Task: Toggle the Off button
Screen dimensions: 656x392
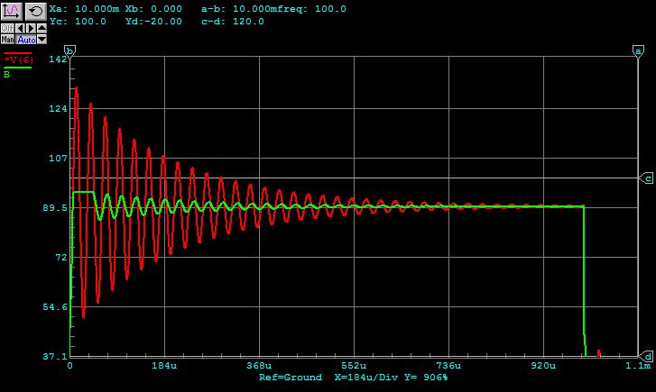Action: tap(7, 29)
